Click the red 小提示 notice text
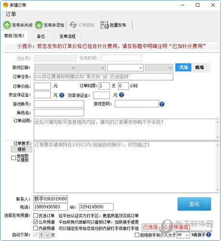 [111, 46]
